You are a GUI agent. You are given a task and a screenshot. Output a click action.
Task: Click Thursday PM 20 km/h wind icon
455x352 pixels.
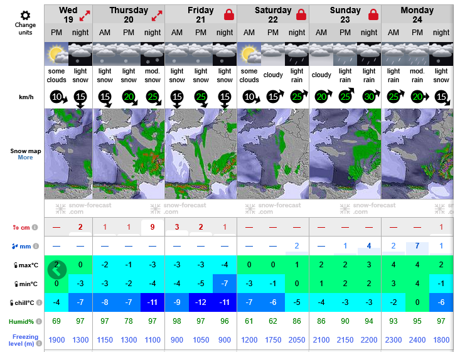(130, 97)
